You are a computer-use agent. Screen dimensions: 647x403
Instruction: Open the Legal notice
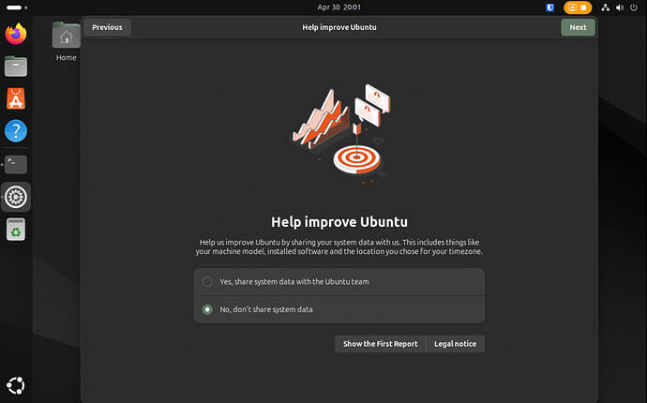point(455,344)
